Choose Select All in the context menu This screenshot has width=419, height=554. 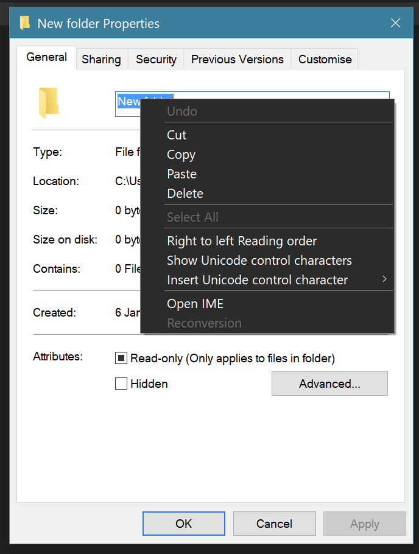(192, 217)
